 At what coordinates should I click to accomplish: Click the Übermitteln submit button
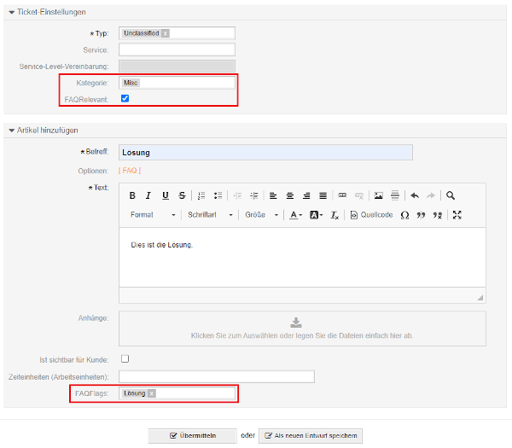click(193, 435)
